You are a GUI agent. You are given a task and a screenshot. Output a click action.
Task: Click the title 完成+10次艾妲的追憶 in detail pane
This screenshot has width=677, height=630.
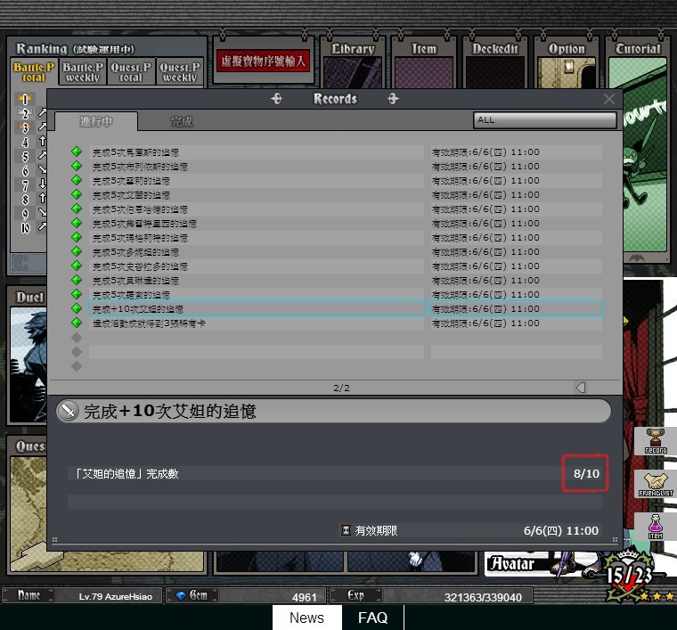pos(169,411)
